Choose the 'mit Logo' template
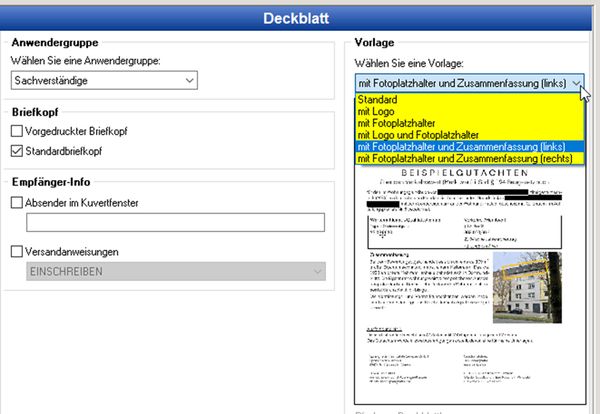 (x=376, y=112)
